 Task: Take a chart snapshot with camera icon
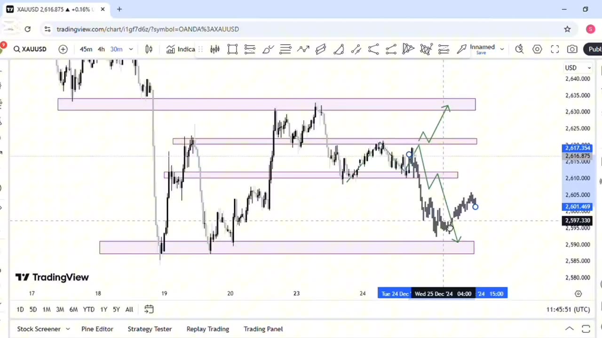point(572,49)
